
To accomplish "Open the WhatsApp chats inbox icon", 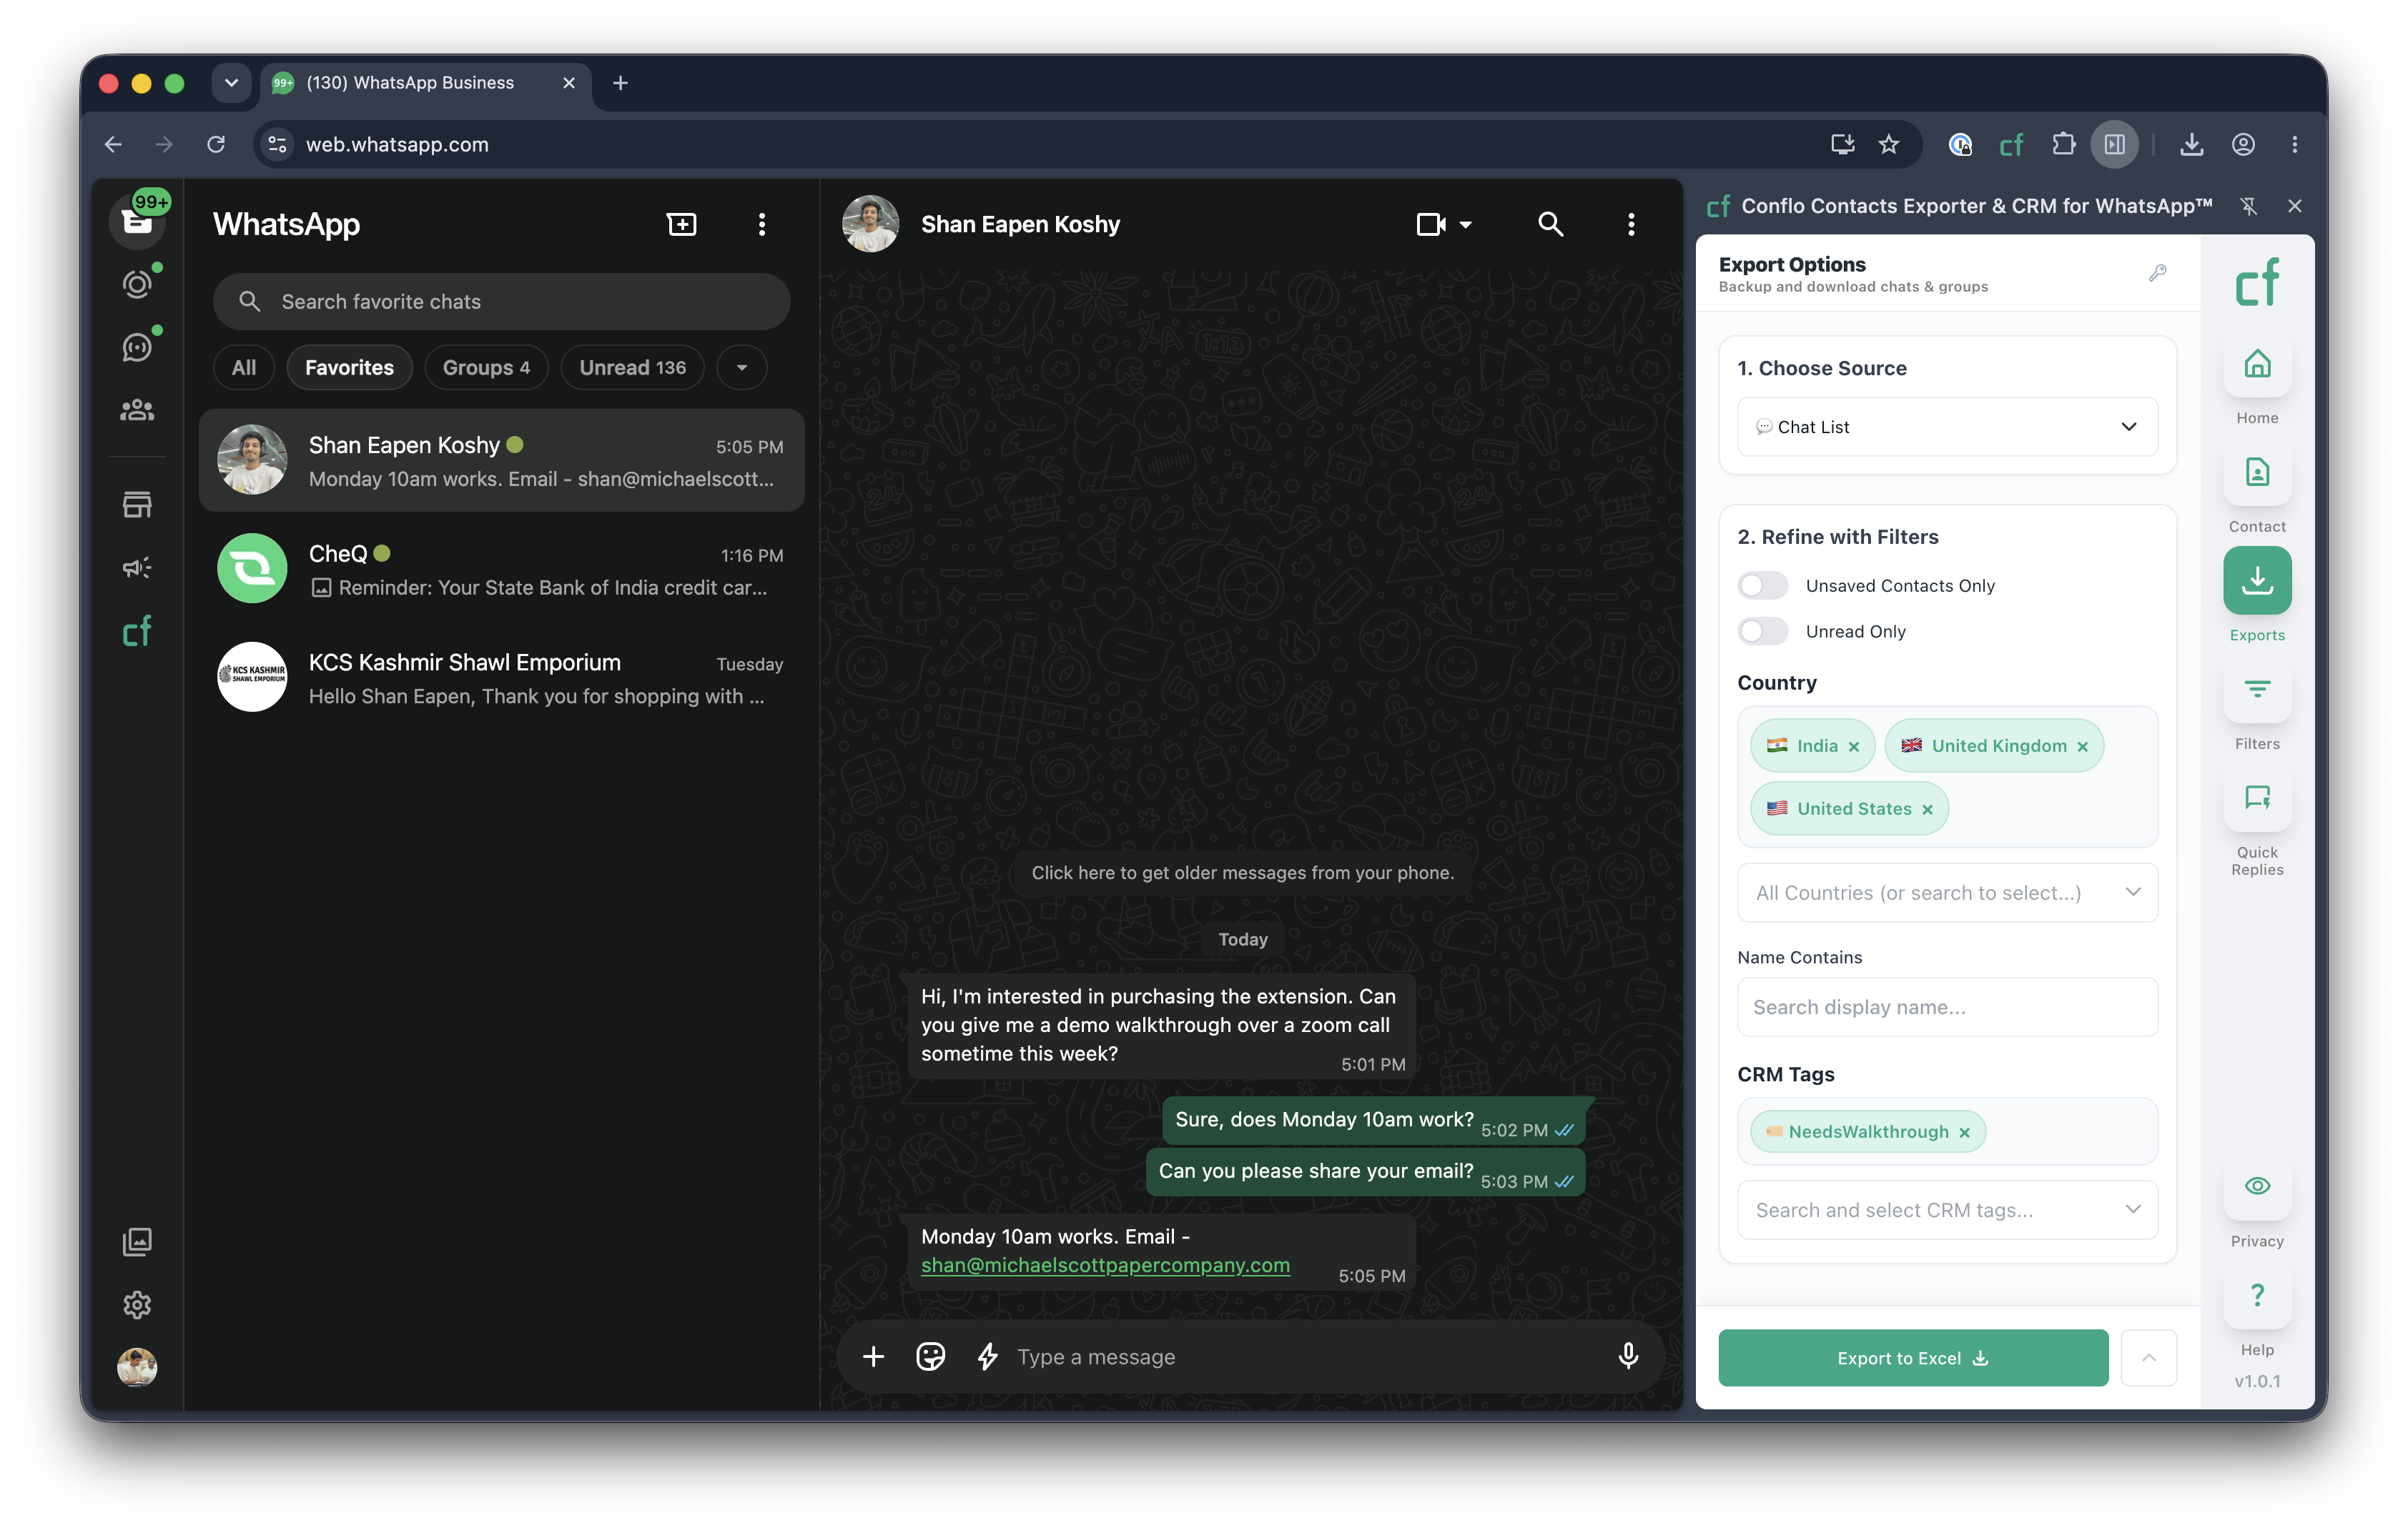I will click(137, 221).
